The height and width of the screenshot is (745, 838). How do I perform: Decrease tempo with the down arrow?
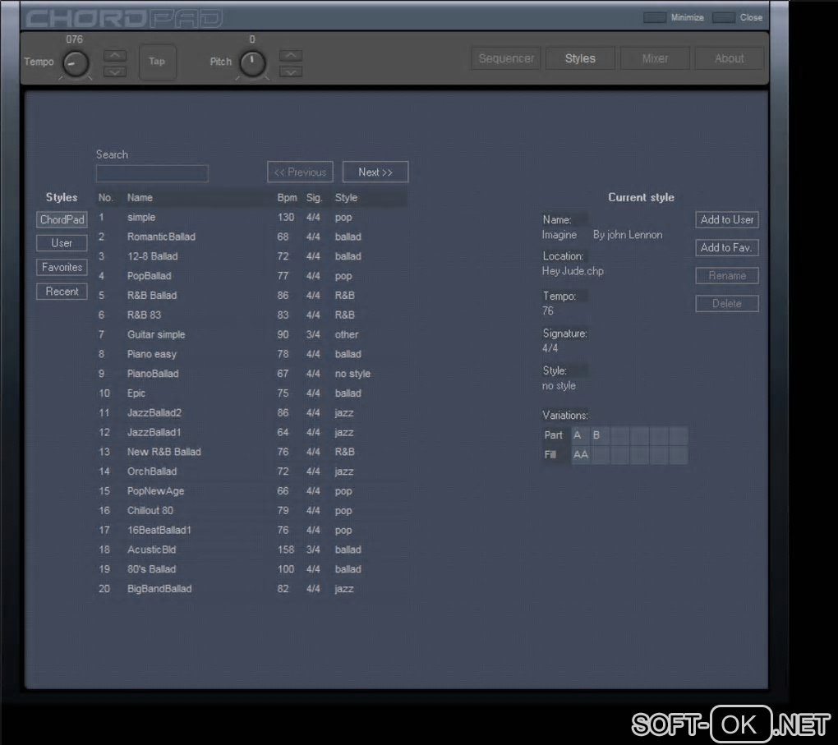(115, 72)
